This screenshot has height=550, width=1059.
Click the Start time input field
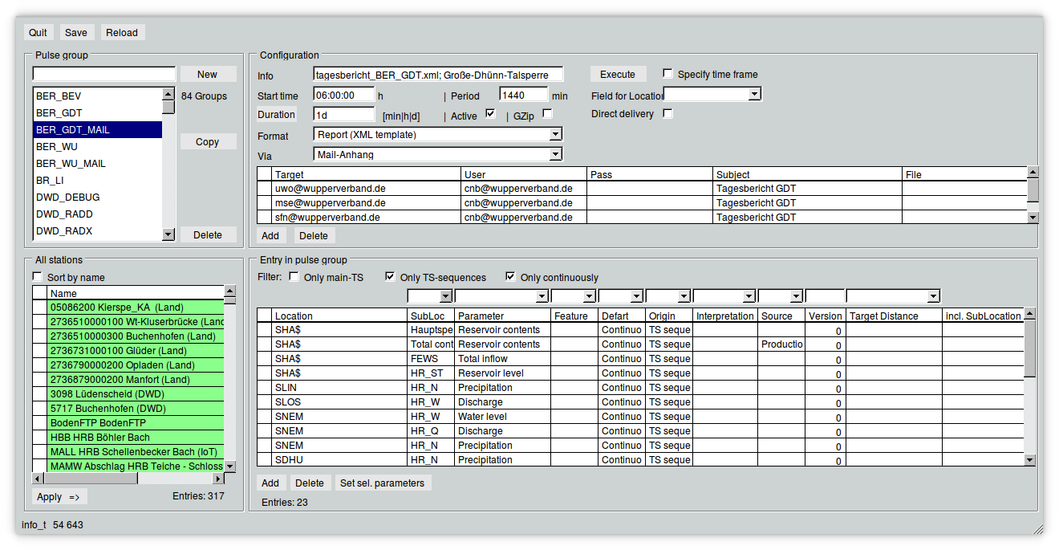tap(343, 95)
